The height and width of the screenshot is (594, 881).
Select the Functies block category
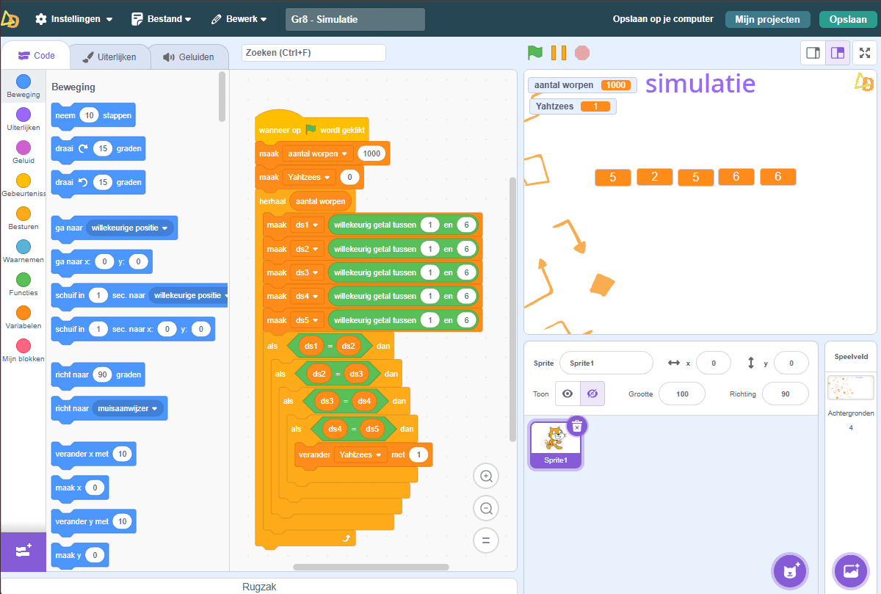pos(23,284)
